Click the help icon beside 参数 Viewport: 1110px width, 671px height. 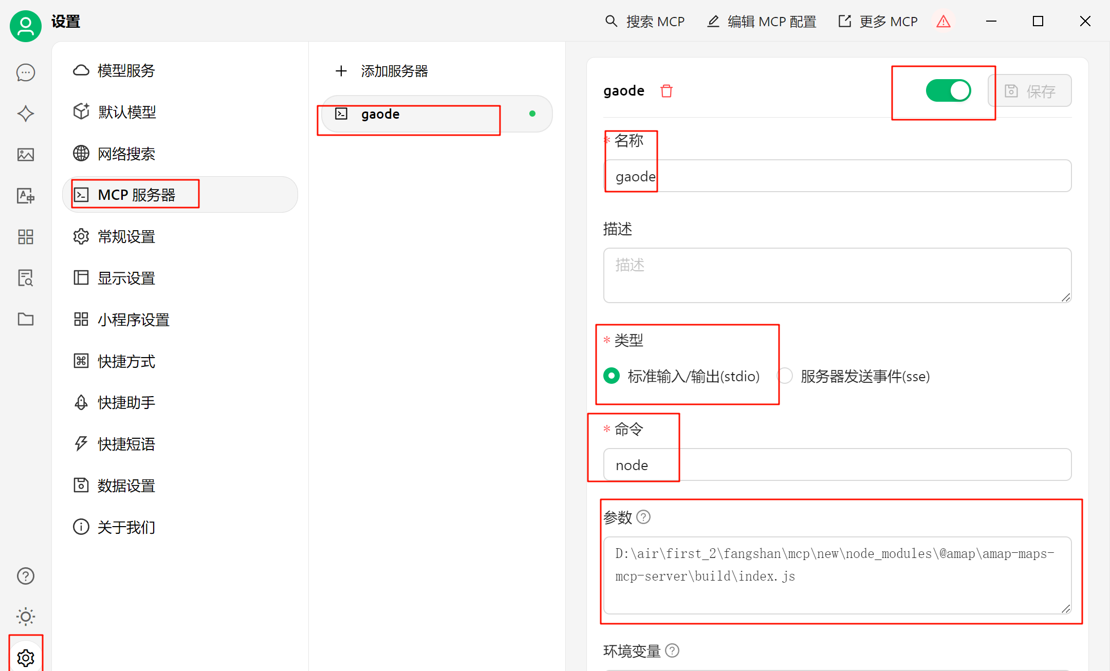[x=643, y=517]
